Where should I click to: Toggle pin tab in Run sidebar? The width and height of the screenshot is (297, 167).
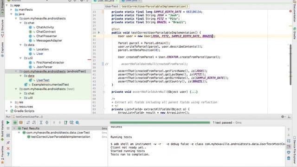[x=8, y=142]
